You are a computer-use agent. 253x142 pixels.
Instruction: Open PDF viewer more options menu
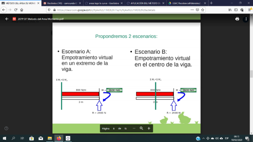[246, 19]
